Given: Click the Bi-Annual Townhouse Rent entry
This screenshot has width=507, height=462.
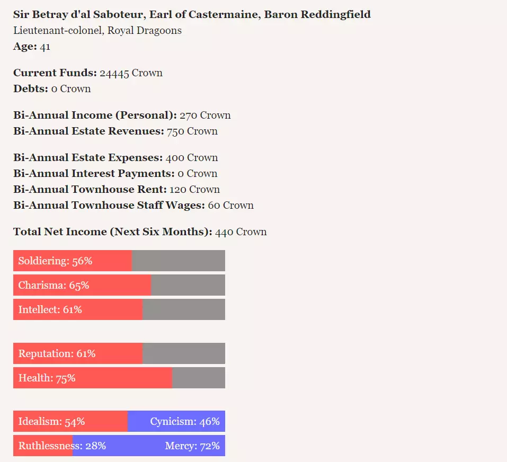Looking at the screenshot, I should click(117, 189).
